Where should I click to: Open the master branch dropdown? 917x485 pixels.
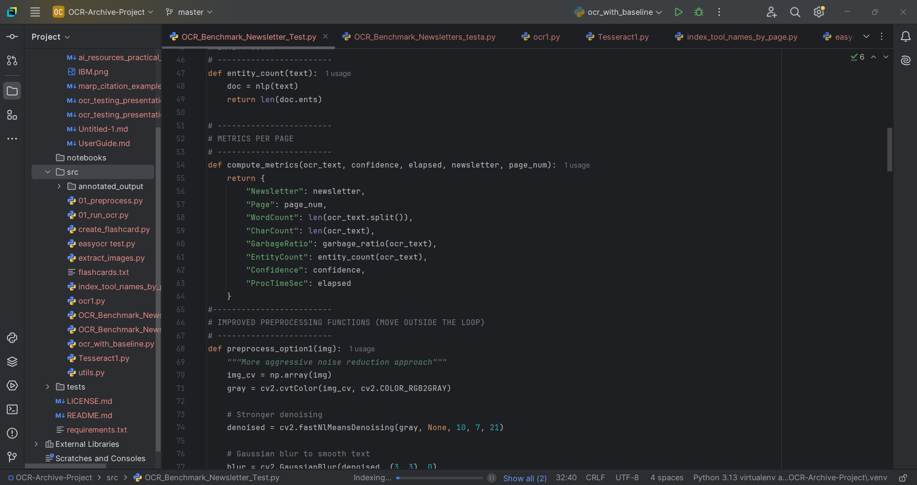pyautogui.click(x=188, y=12)
